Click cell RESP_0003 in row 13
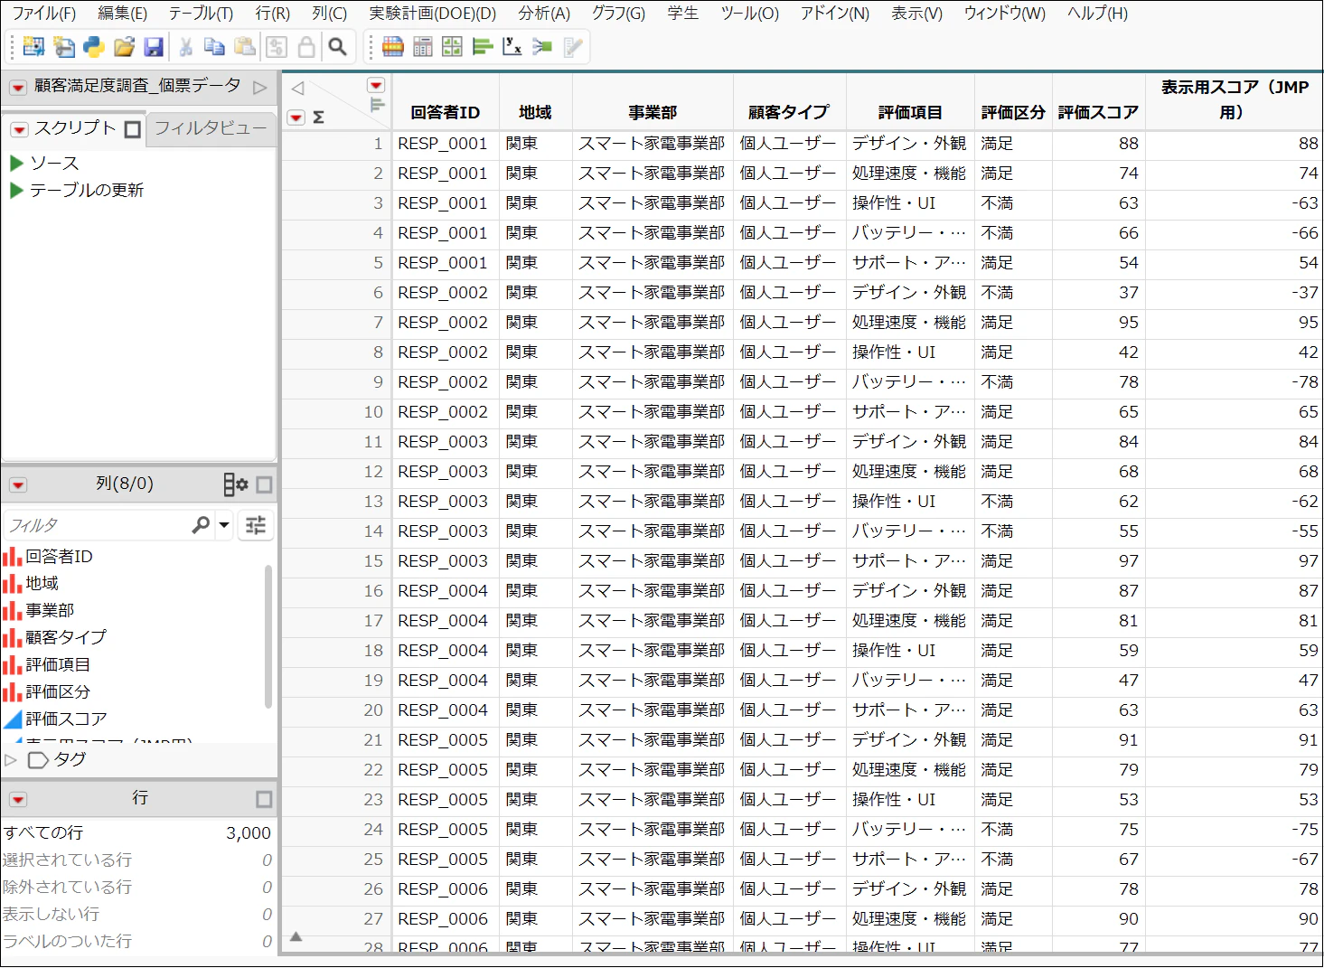This screenshot has width=1324, height=968. click(443, 502)
